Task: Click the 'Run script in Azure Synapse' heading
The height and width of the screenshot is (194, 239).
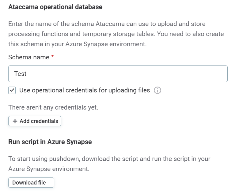Action: coord(50,142)
